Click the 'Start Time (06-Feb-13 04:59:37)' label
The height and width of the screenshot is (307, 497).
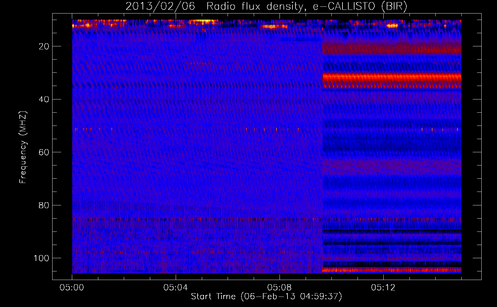pyautogui.click(x=266, y=297)
